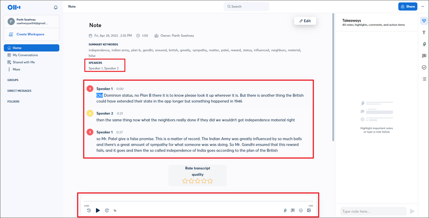This screenshot has height=218, width=429.
Task: Expand the More item in sidebar
Action: pyautogui.click(x=16, y=69)
